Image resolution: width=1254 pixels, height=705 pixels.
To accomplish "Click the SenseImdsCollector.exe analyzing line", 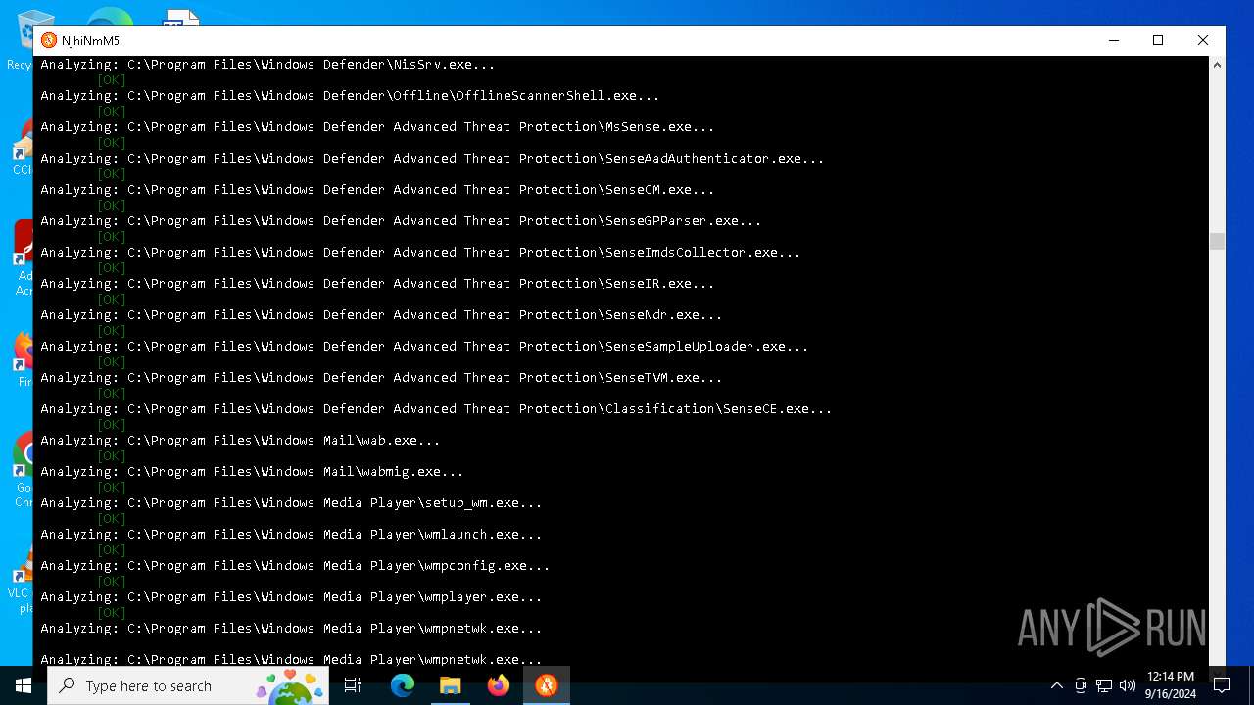I will (x=420, y=253).
